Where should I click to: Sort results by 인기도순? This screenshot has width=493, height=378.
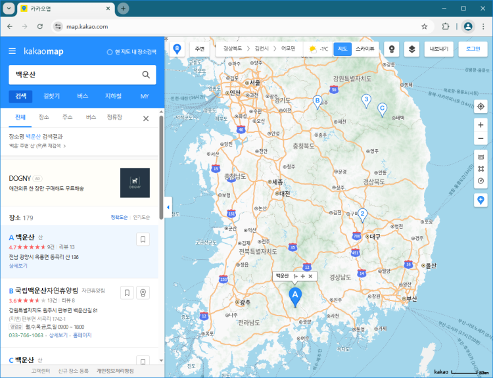pyautogui.click(x=141, y=218)
